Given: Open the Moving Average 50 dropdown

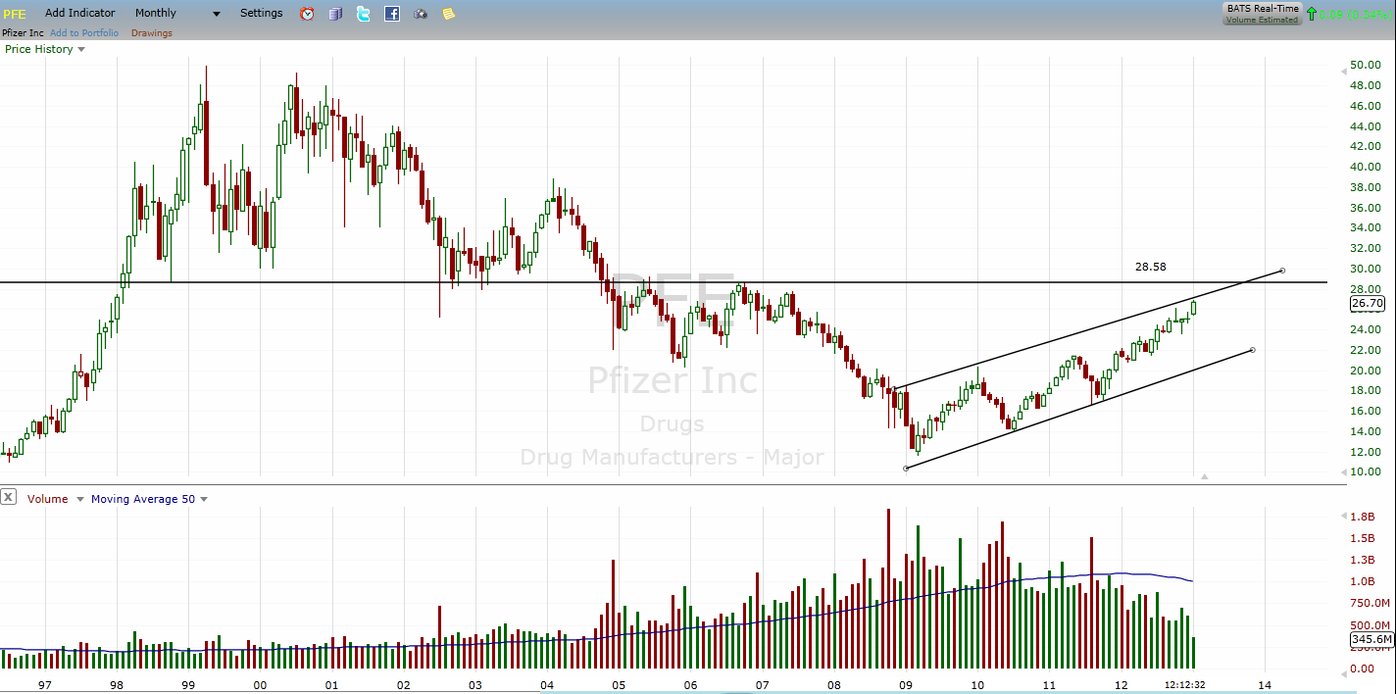Looking at the screenshot, I should pos(204,499).
